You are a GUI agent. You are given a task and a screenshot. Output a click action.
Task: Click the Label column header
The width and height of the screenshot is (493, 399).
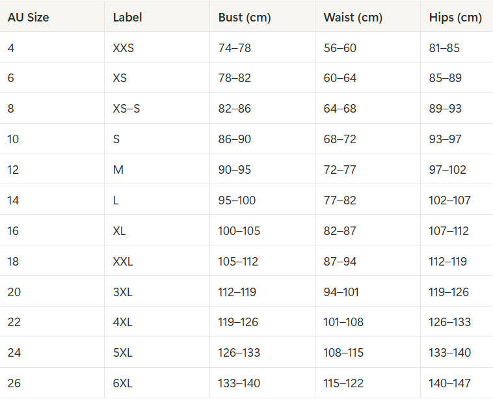point(127,18)
